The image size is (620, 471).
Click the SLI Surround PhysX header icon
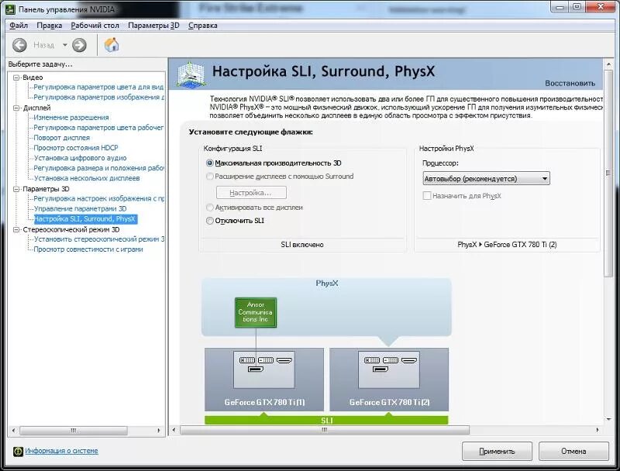pyautogui.click(x=191, y=74)
